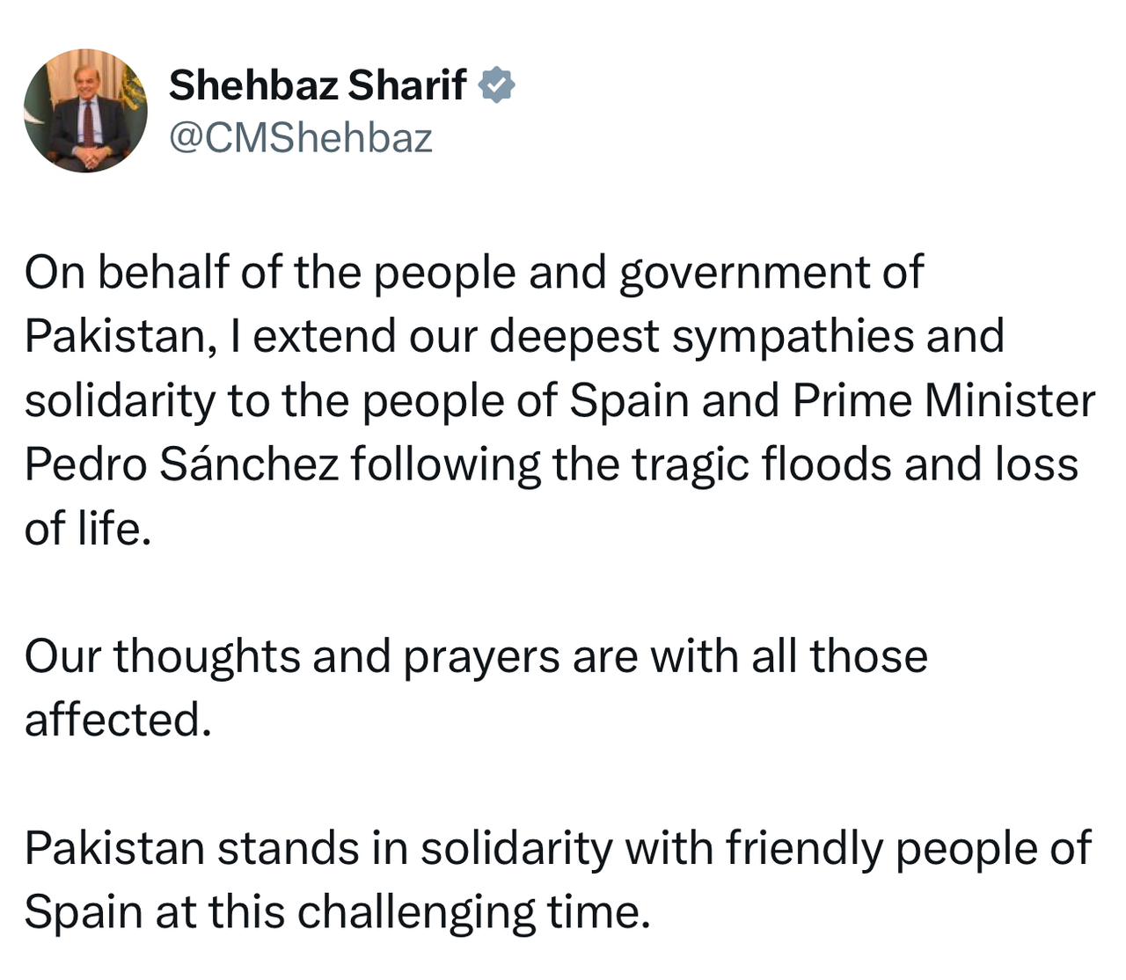Open Shehbaz Sharif's round profile picture
1126x980 pixels.
point(85,111)
